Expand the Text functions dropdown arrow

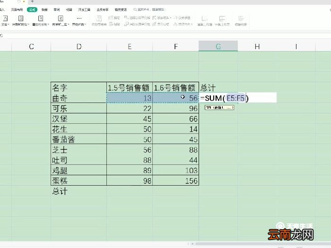click(9, 25)
